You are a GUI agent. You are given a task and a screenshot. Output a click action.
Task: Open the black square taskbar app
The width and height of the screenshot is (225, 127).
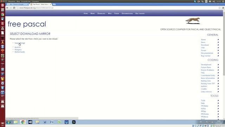[x=74, y=122]
